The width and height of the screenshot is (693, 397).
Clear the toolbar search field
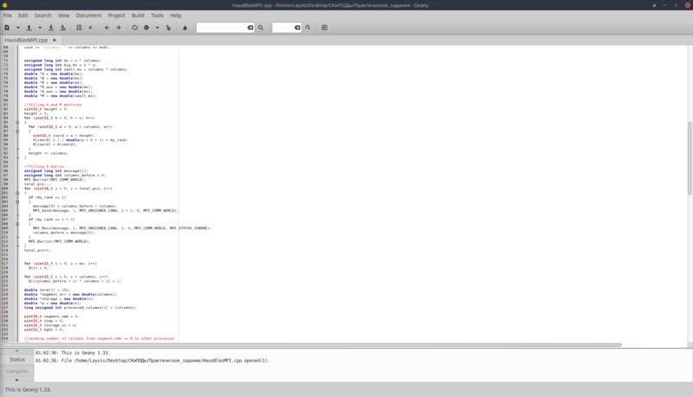click(250, 28)
